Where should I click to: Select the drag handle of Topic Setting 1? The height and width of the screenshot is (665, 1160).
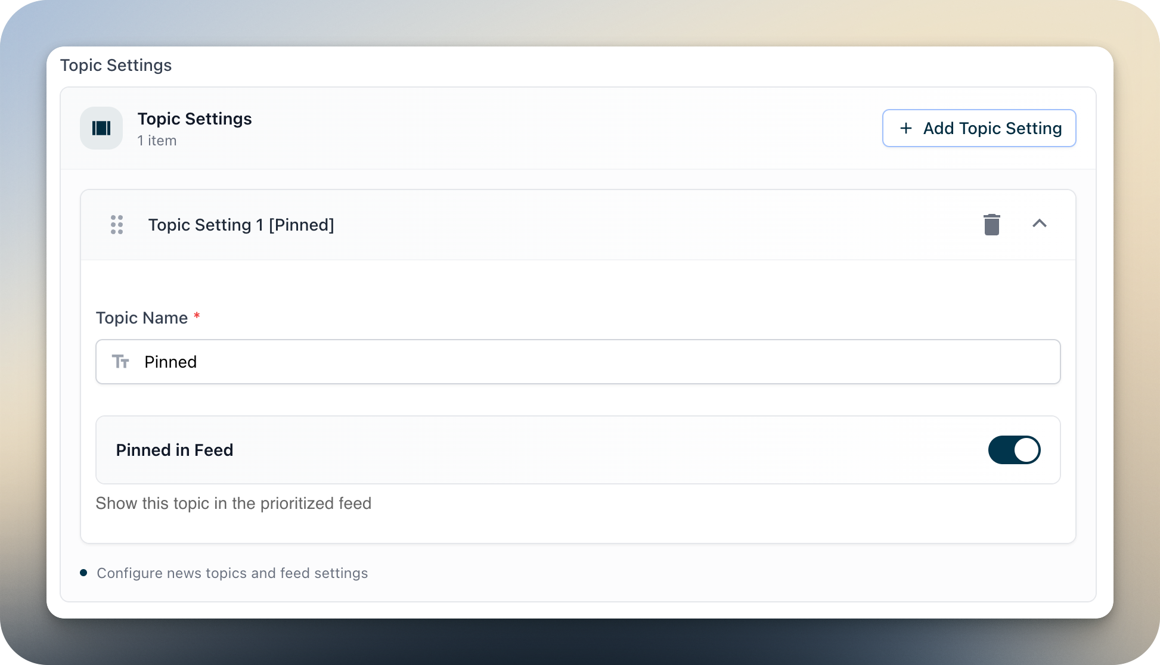click(x=117, y=225)
